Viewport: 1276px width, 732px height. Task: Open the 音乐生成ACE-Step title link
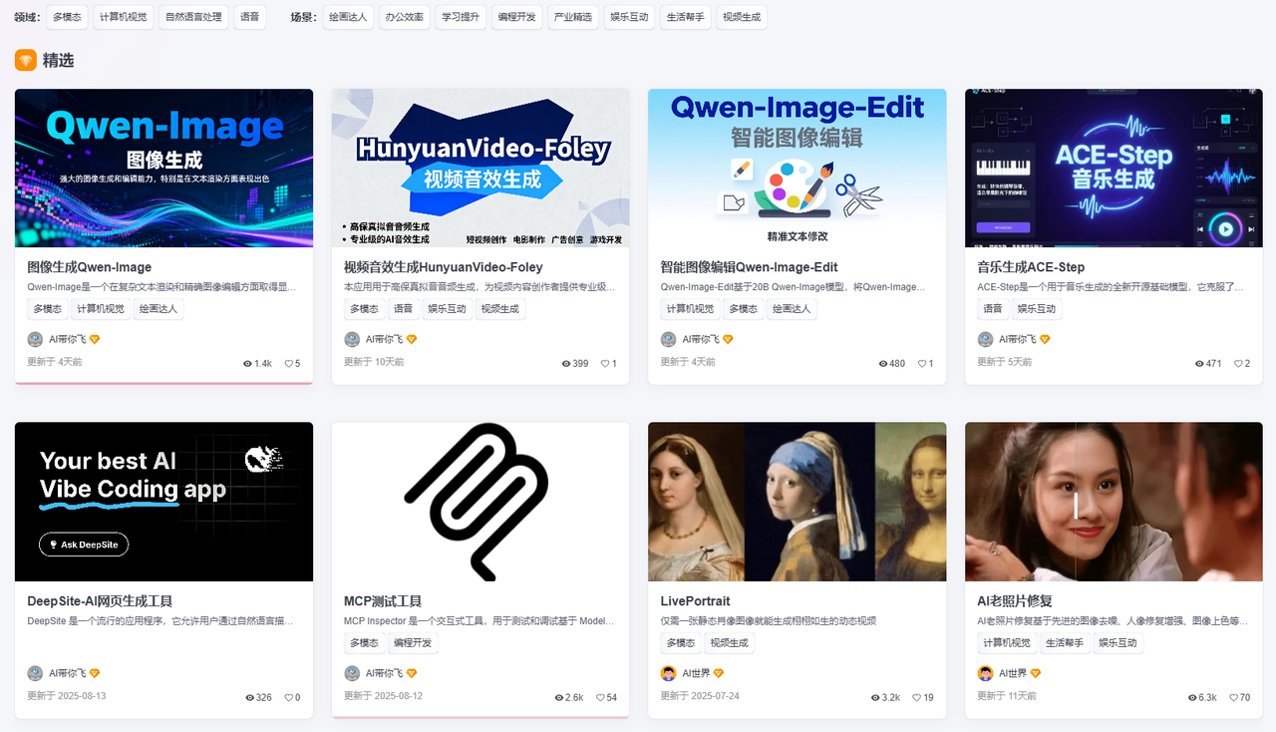(x=1031, y=267)
